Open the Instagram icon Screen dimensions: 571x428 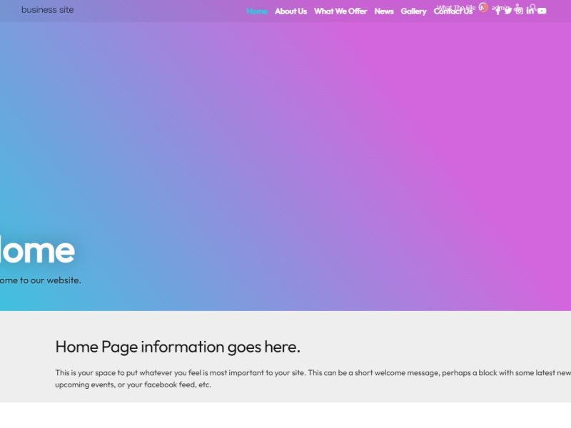tap(520, 11)
